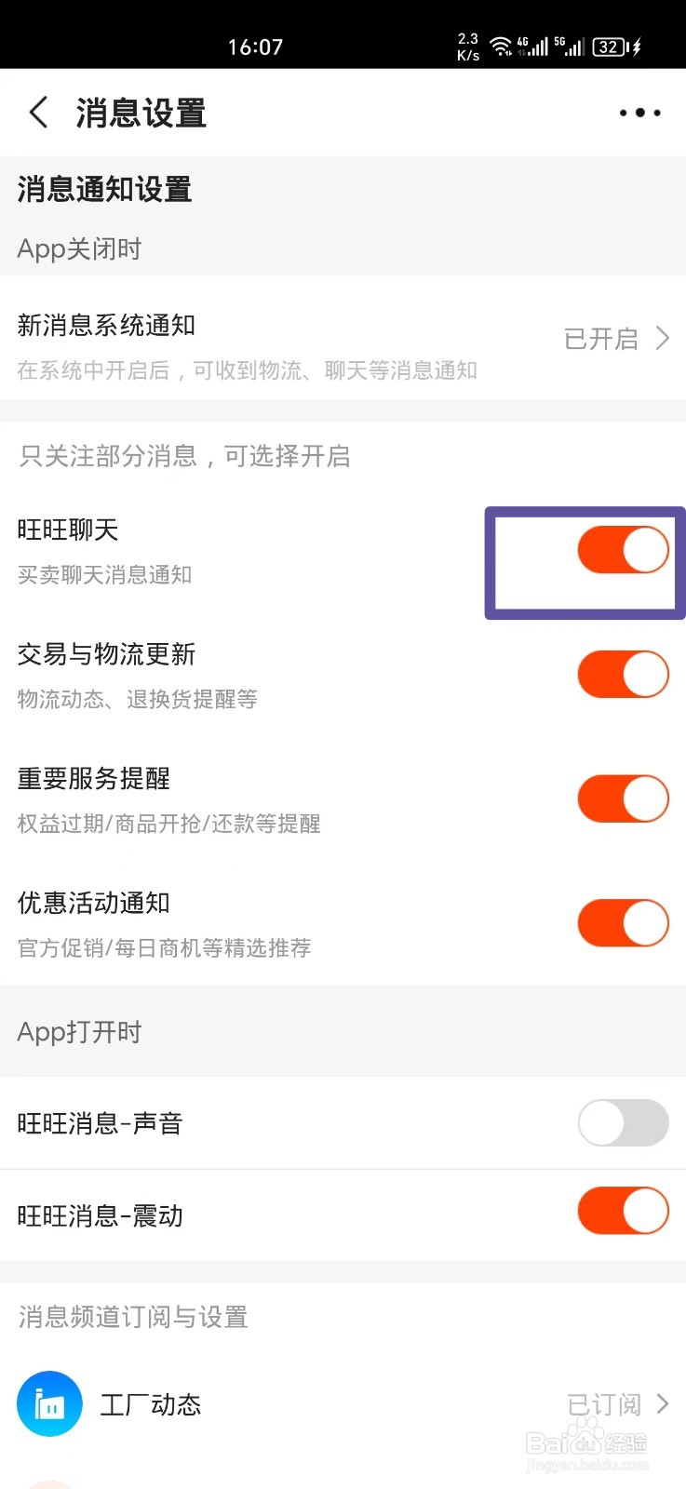686x1489 pixels.
Task: Toggle 重要服务提醒 switch off
Action: (x=623, y=799)
